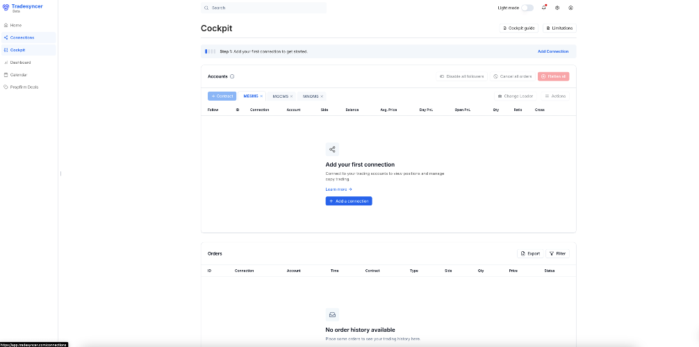Screen dimensions: 699x347
Task: Close the MNQM5 contract tab
Action: 322,96
